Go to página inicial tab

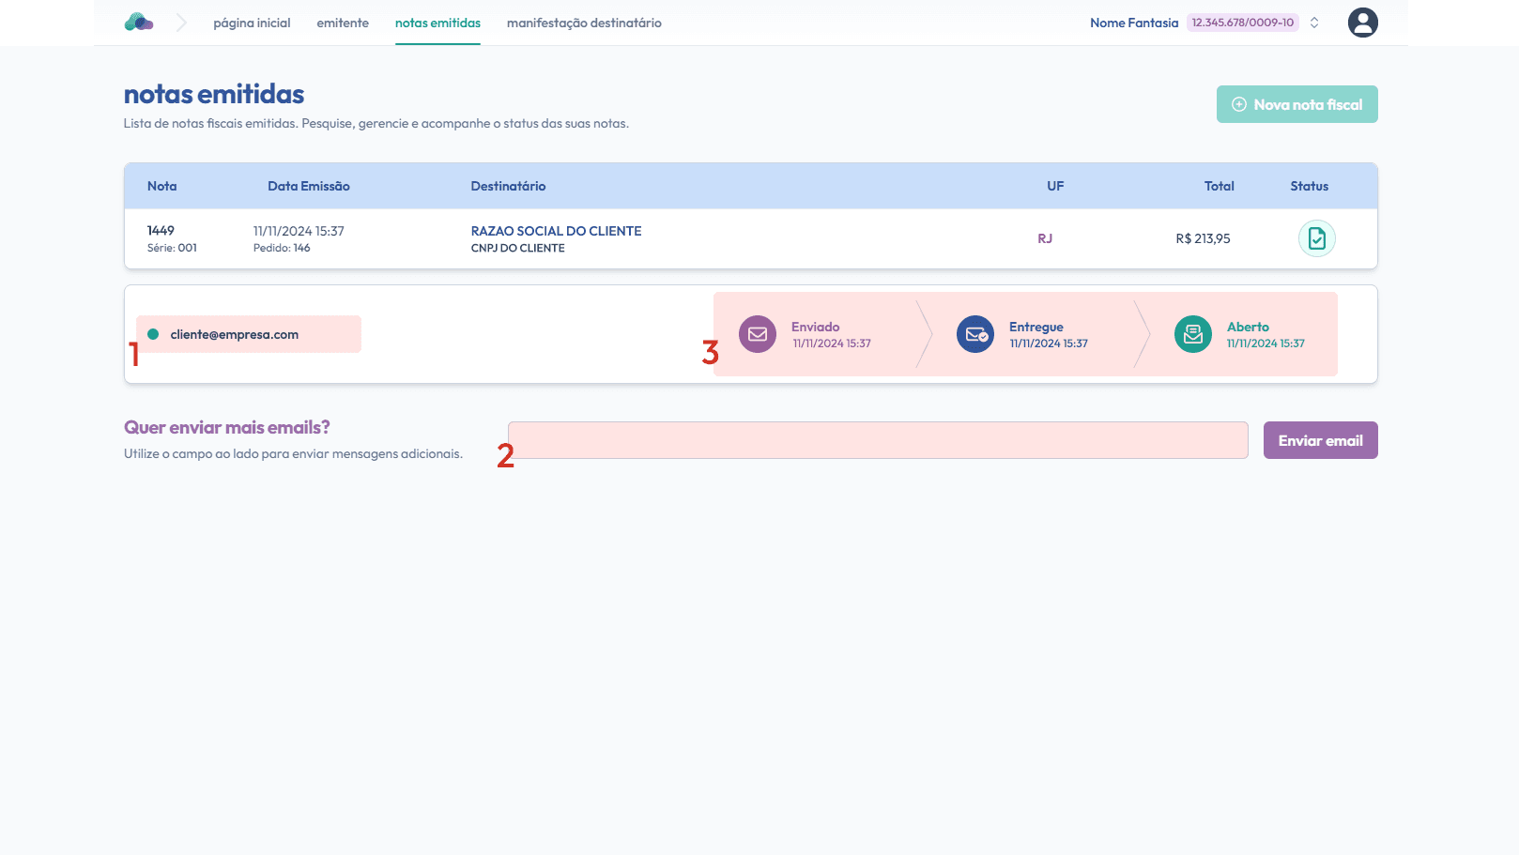[x=252, y=23]
